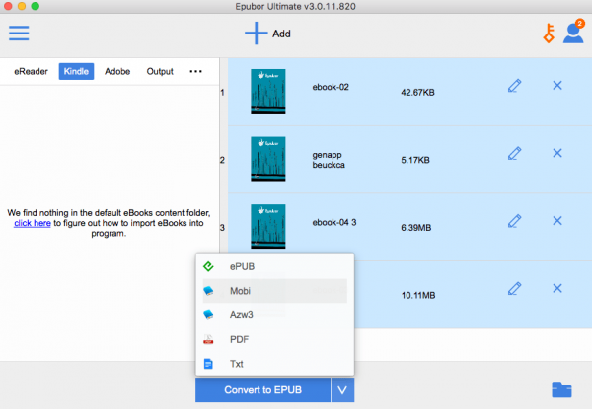
Task: Follow the "click here" link
Action: pyautogui.click(x=34, y=224)
